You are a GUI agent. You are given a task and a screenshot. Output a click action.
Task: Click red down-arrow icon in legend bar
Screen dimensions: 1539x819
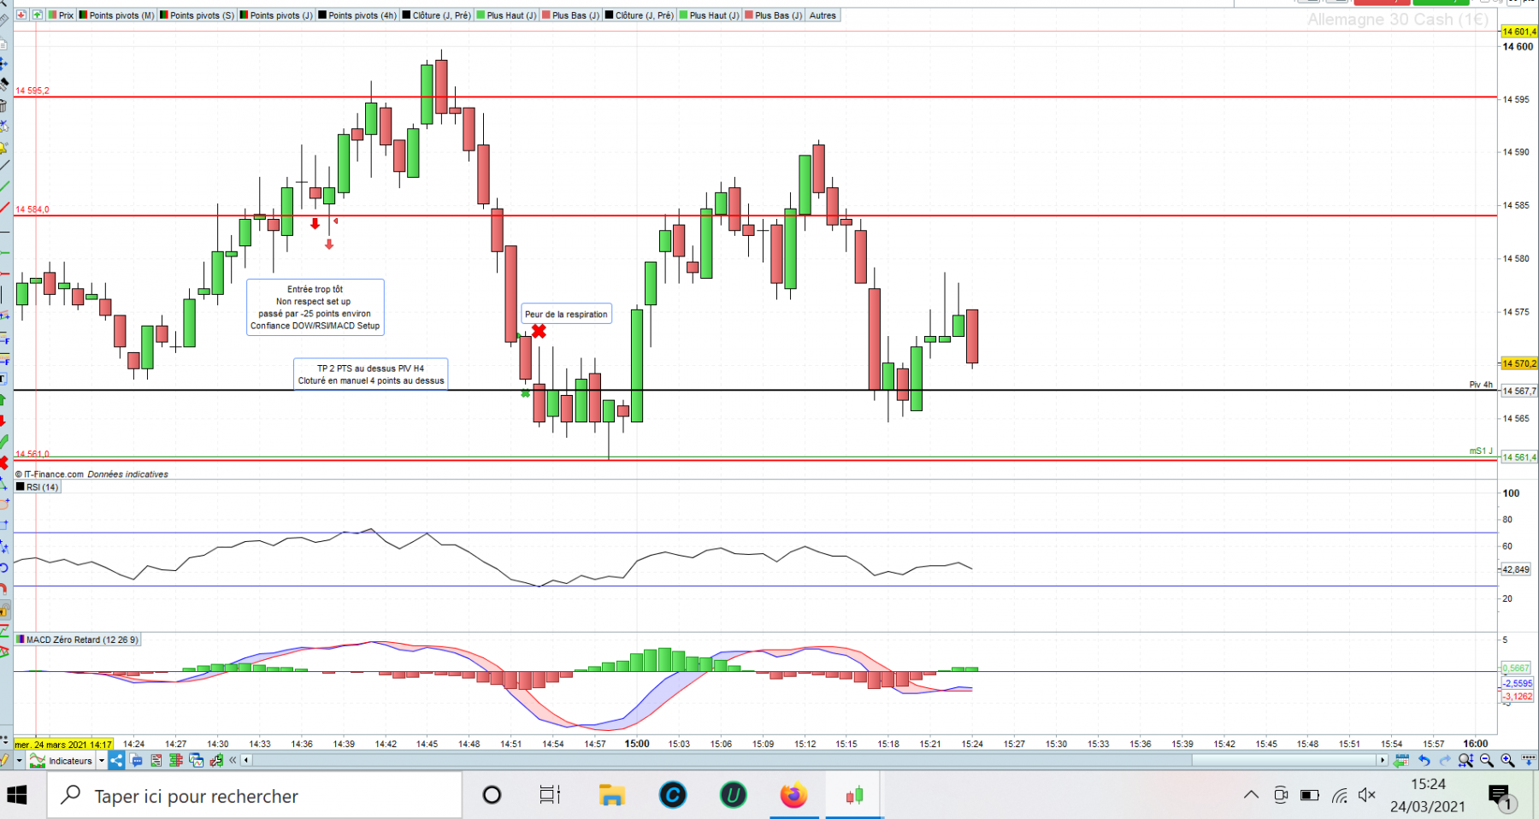(x=21, y=15)
